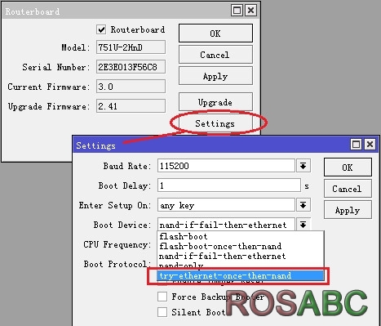381x326 pixels.
Task: Expand the Enter Setup On dropdown arrow
Action: (x=303, y=205)
